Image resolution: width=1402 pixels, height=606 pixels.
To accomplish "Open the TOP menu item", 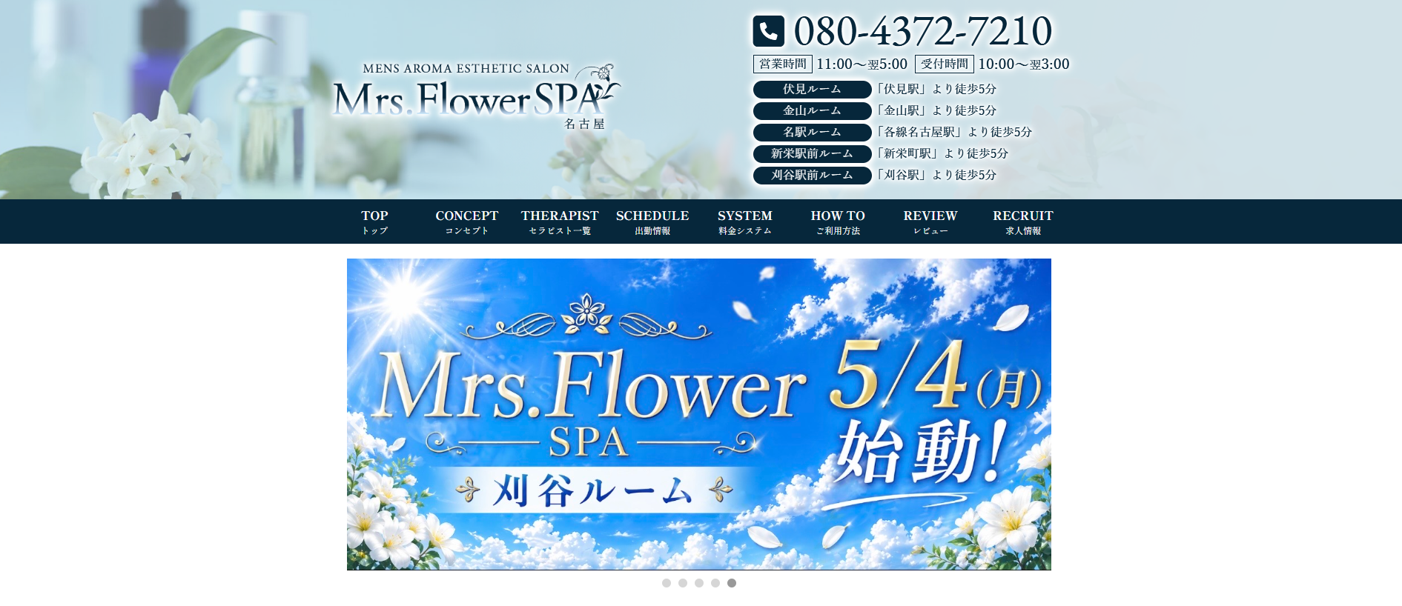I will [374, 222].
